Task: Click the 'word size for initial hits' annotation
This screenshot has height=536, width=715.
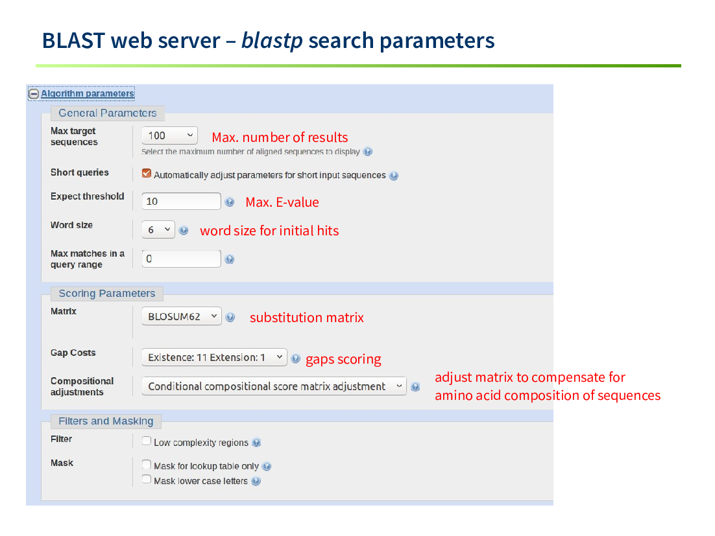Action: (269, 231)
